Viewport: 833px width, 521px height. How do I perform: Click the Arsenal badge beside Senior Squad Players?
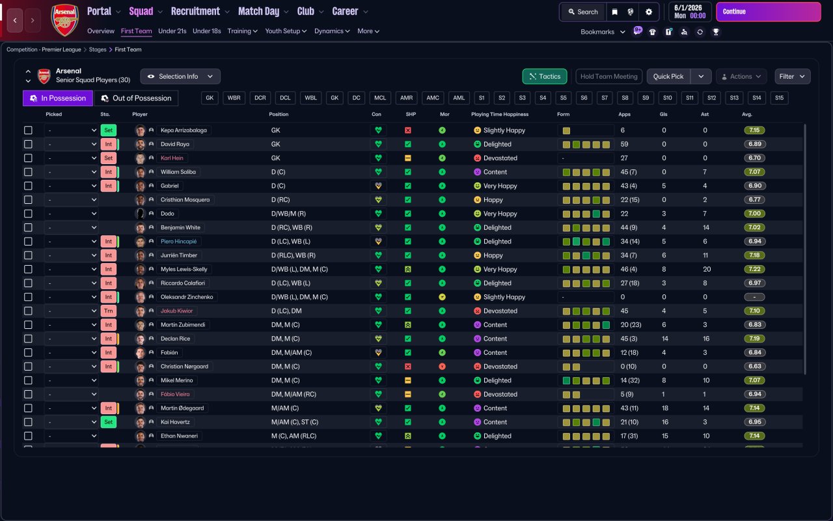click(x=44, y=76)
